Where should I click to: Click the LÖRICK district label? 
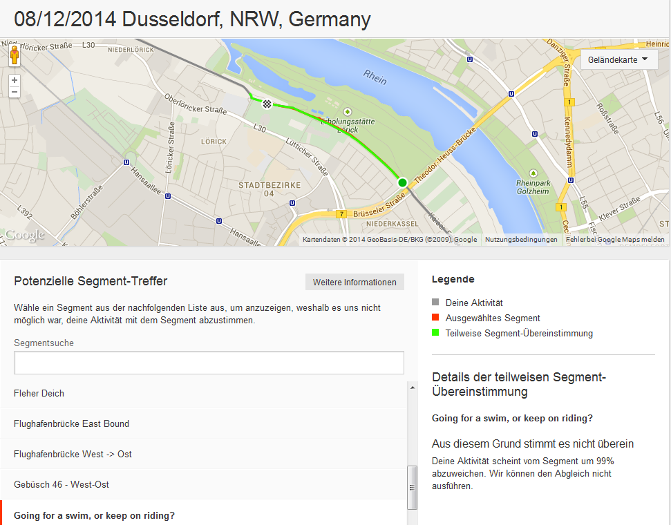214,141
